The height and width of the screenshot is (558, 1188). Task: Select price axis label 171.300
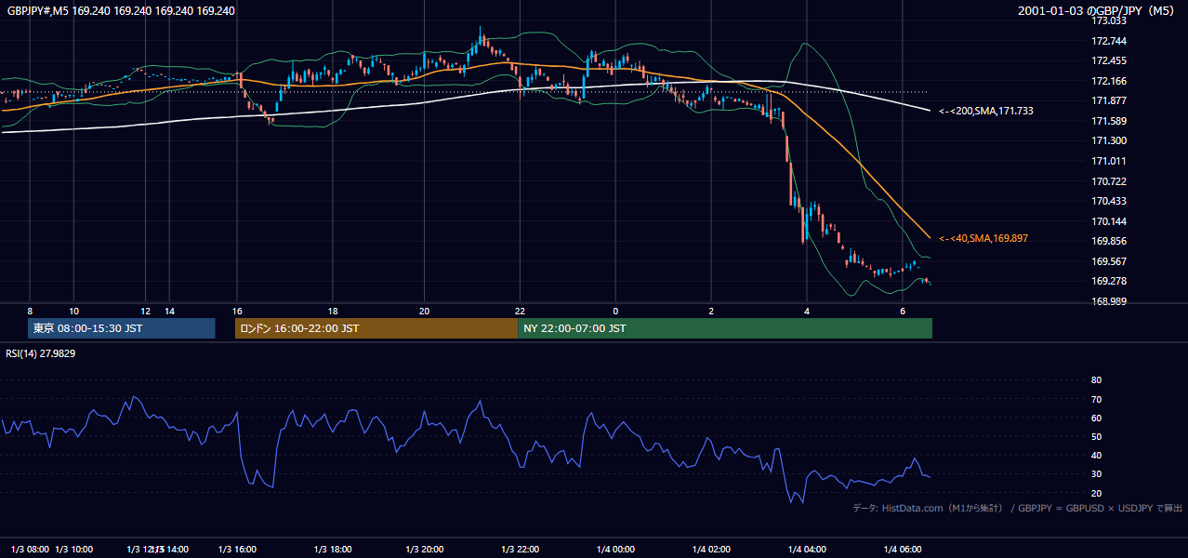pyautogui.click(x=1107, y=141)
